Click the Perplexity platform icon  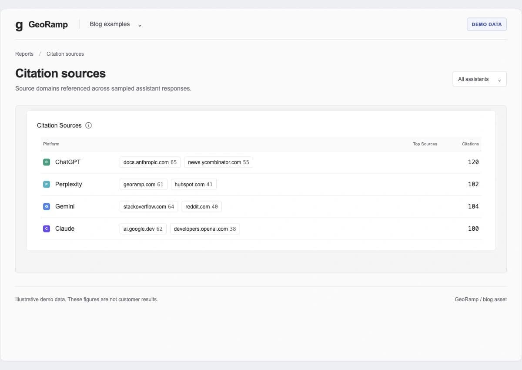[47, 185]
